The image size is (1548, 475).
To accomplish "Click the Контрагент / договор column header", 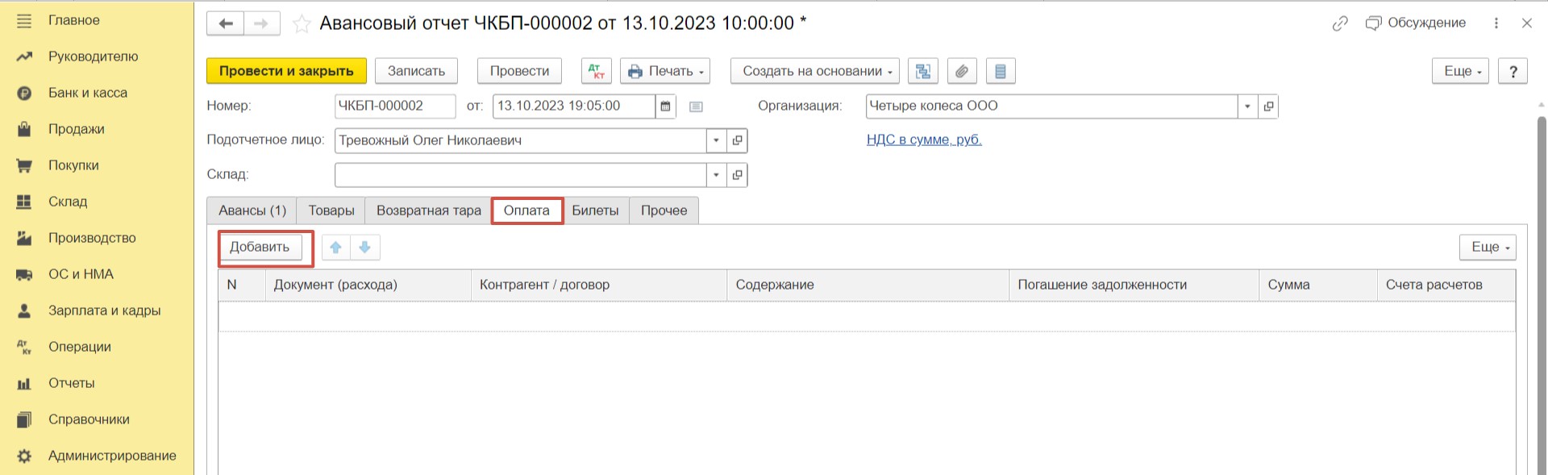I will click(599, 285).
